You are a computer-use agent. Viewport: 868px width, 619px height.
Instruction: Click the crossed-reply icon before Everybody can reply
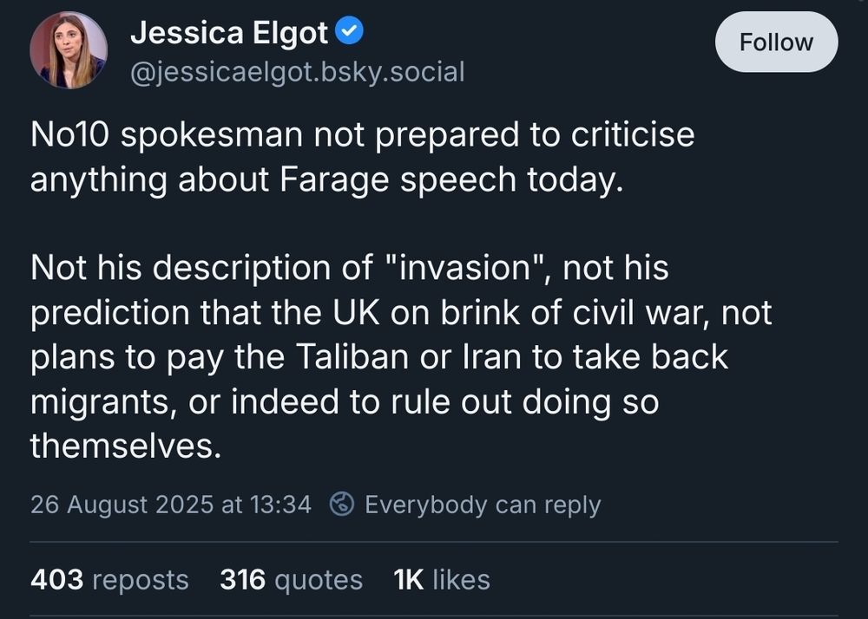(x=342, y=504)
